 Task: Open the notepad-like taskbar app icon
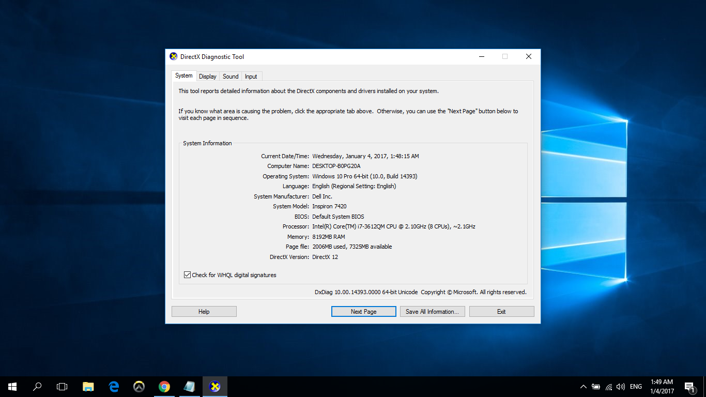point(190,386)
